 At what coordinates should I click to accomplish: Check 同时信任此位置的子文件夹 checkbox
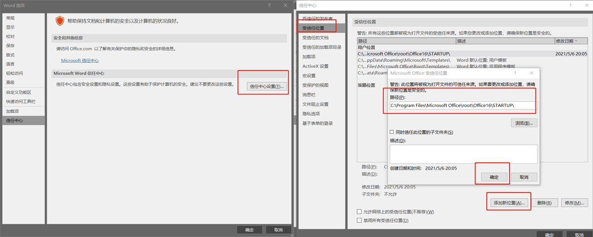point(392,132)
